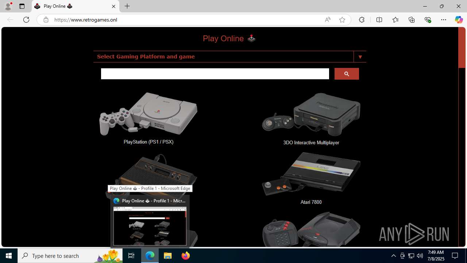Open the tab actions menu icon
This screenshot has width=467, height=263.
coord(22,6)
